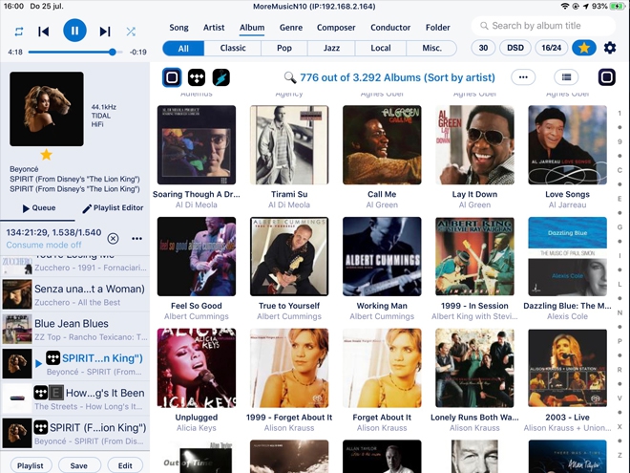This screenshot has height=473, width=630.
Task: Select the Qobuz source icon
Action: click(x=172, y=77)
